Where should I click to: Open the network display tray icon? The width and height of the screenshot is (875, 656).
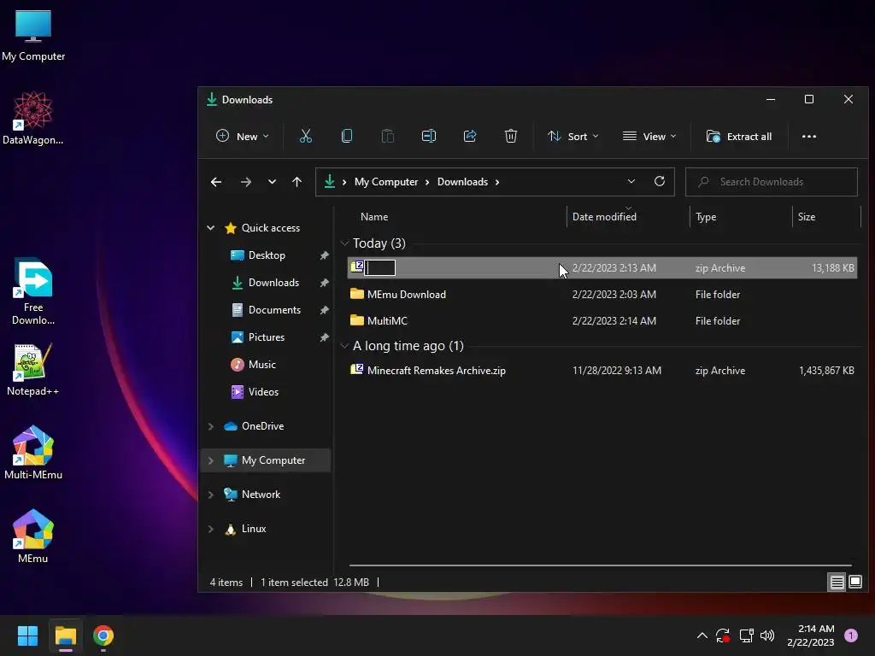(x=746, y=635)
